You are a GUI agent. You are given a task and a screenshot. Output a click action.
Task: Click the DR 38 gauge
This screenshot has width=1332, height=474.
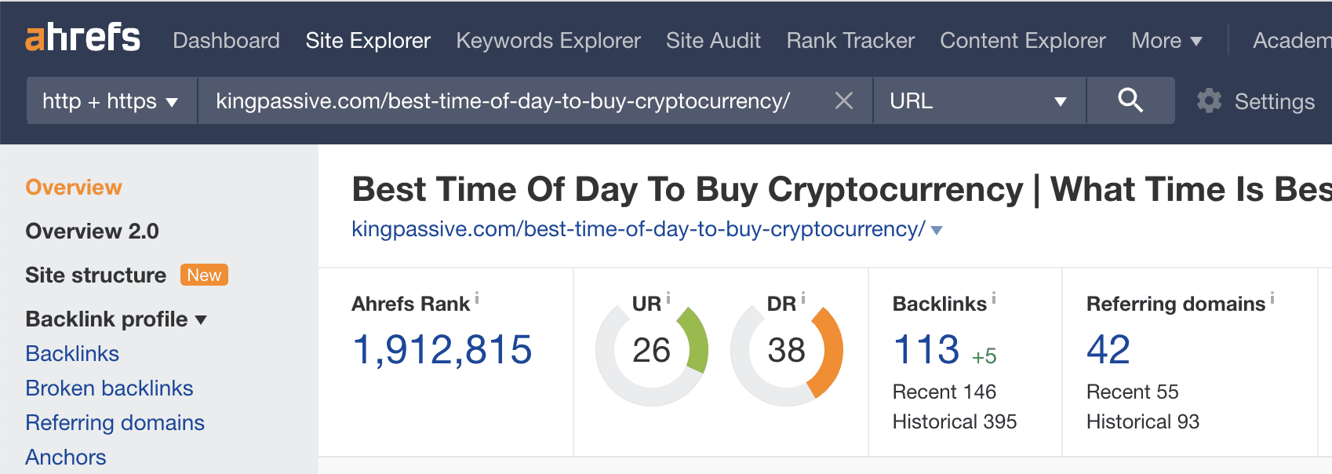787,350
